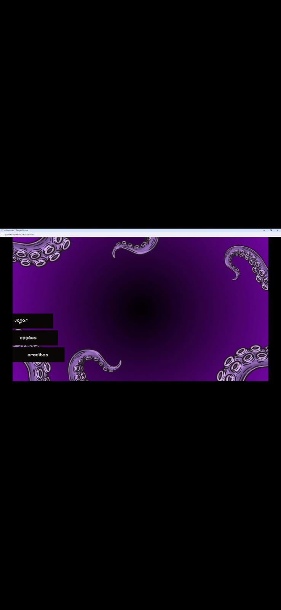Maximize the Chrome window
281x610 pixels.
pyautogui.click(x=271, y=230)
